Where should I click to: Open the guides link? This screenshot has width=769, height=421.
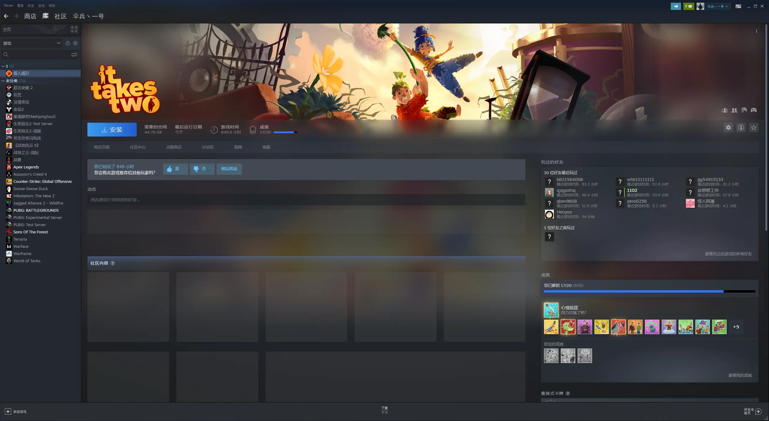point(238,147)
